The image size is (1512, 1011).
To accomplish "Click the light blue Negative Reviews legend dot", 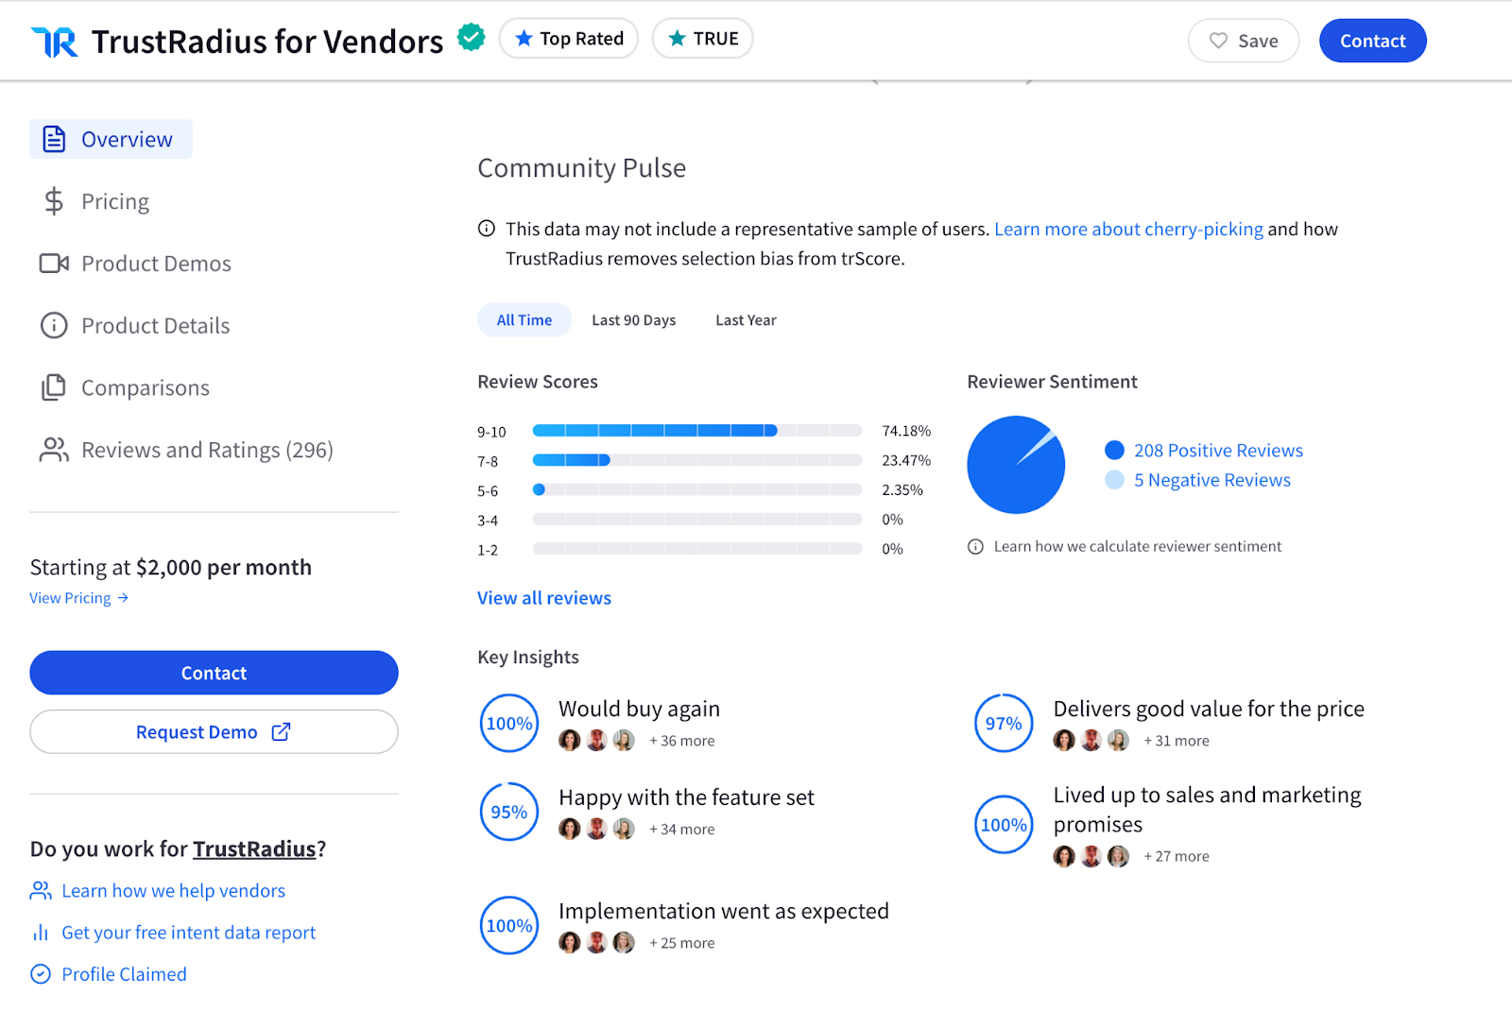I will [x=1114, y=480].
